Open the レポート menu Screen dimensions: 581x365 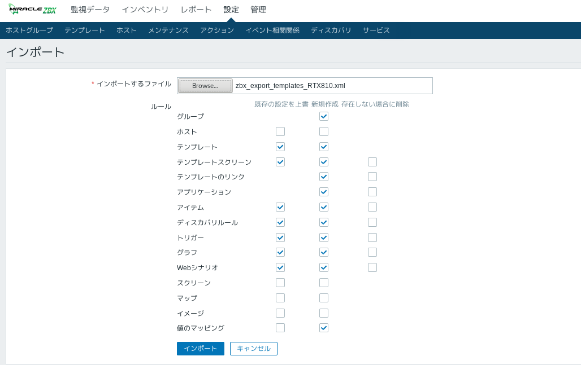pyautogui.click(x=196, y=10)
